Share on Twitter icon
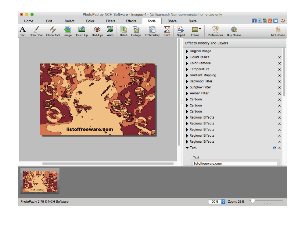305x230 pixels. 260,21
